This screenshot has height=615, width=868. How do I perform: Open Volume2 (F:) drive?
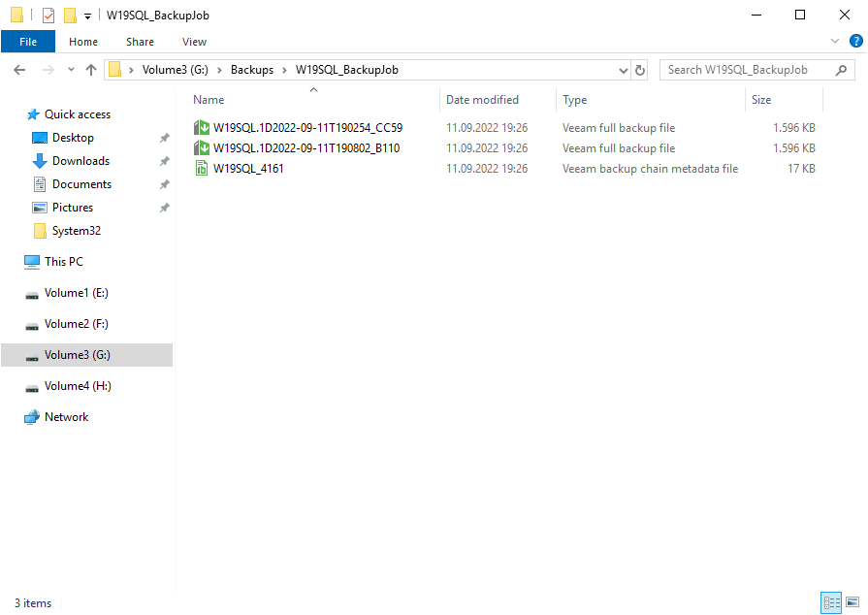coord(77,324)
